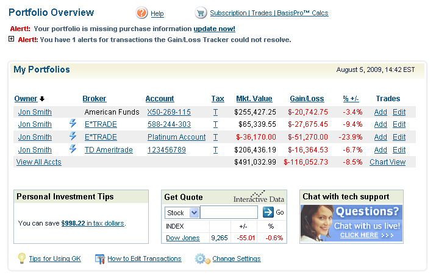Click the gear Change Settings icon

(202, 259)
